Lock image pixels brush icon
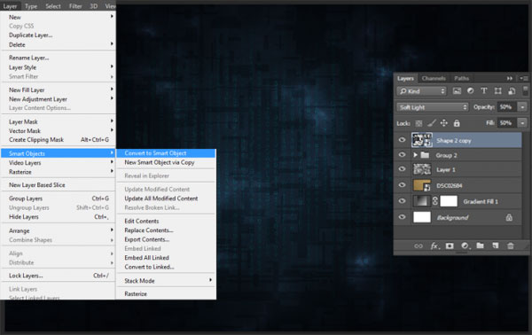 [432, 123]
